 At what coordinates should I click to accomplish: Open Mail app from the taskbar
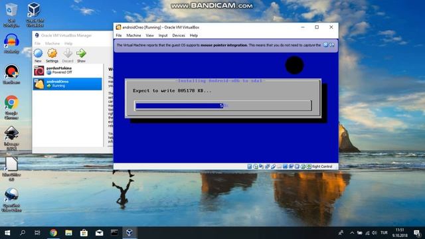point(99,233)
